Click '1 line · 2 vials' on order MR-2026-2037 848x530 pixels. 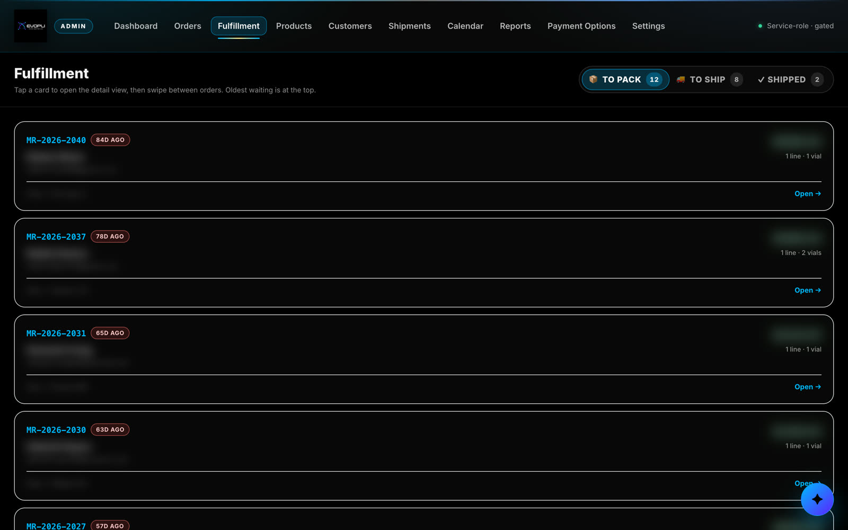tap(801, 253)
